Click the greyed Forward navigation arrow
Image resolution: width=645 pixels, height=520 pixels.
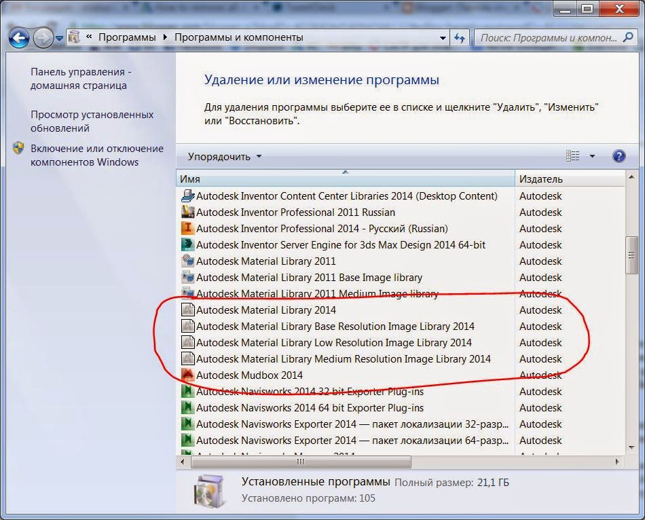tap(43, 38)
